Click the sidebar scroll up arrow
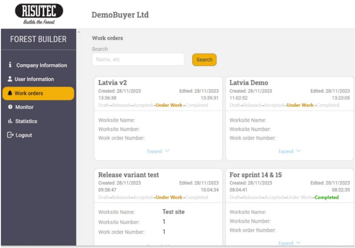 click(x=78, y=33)
